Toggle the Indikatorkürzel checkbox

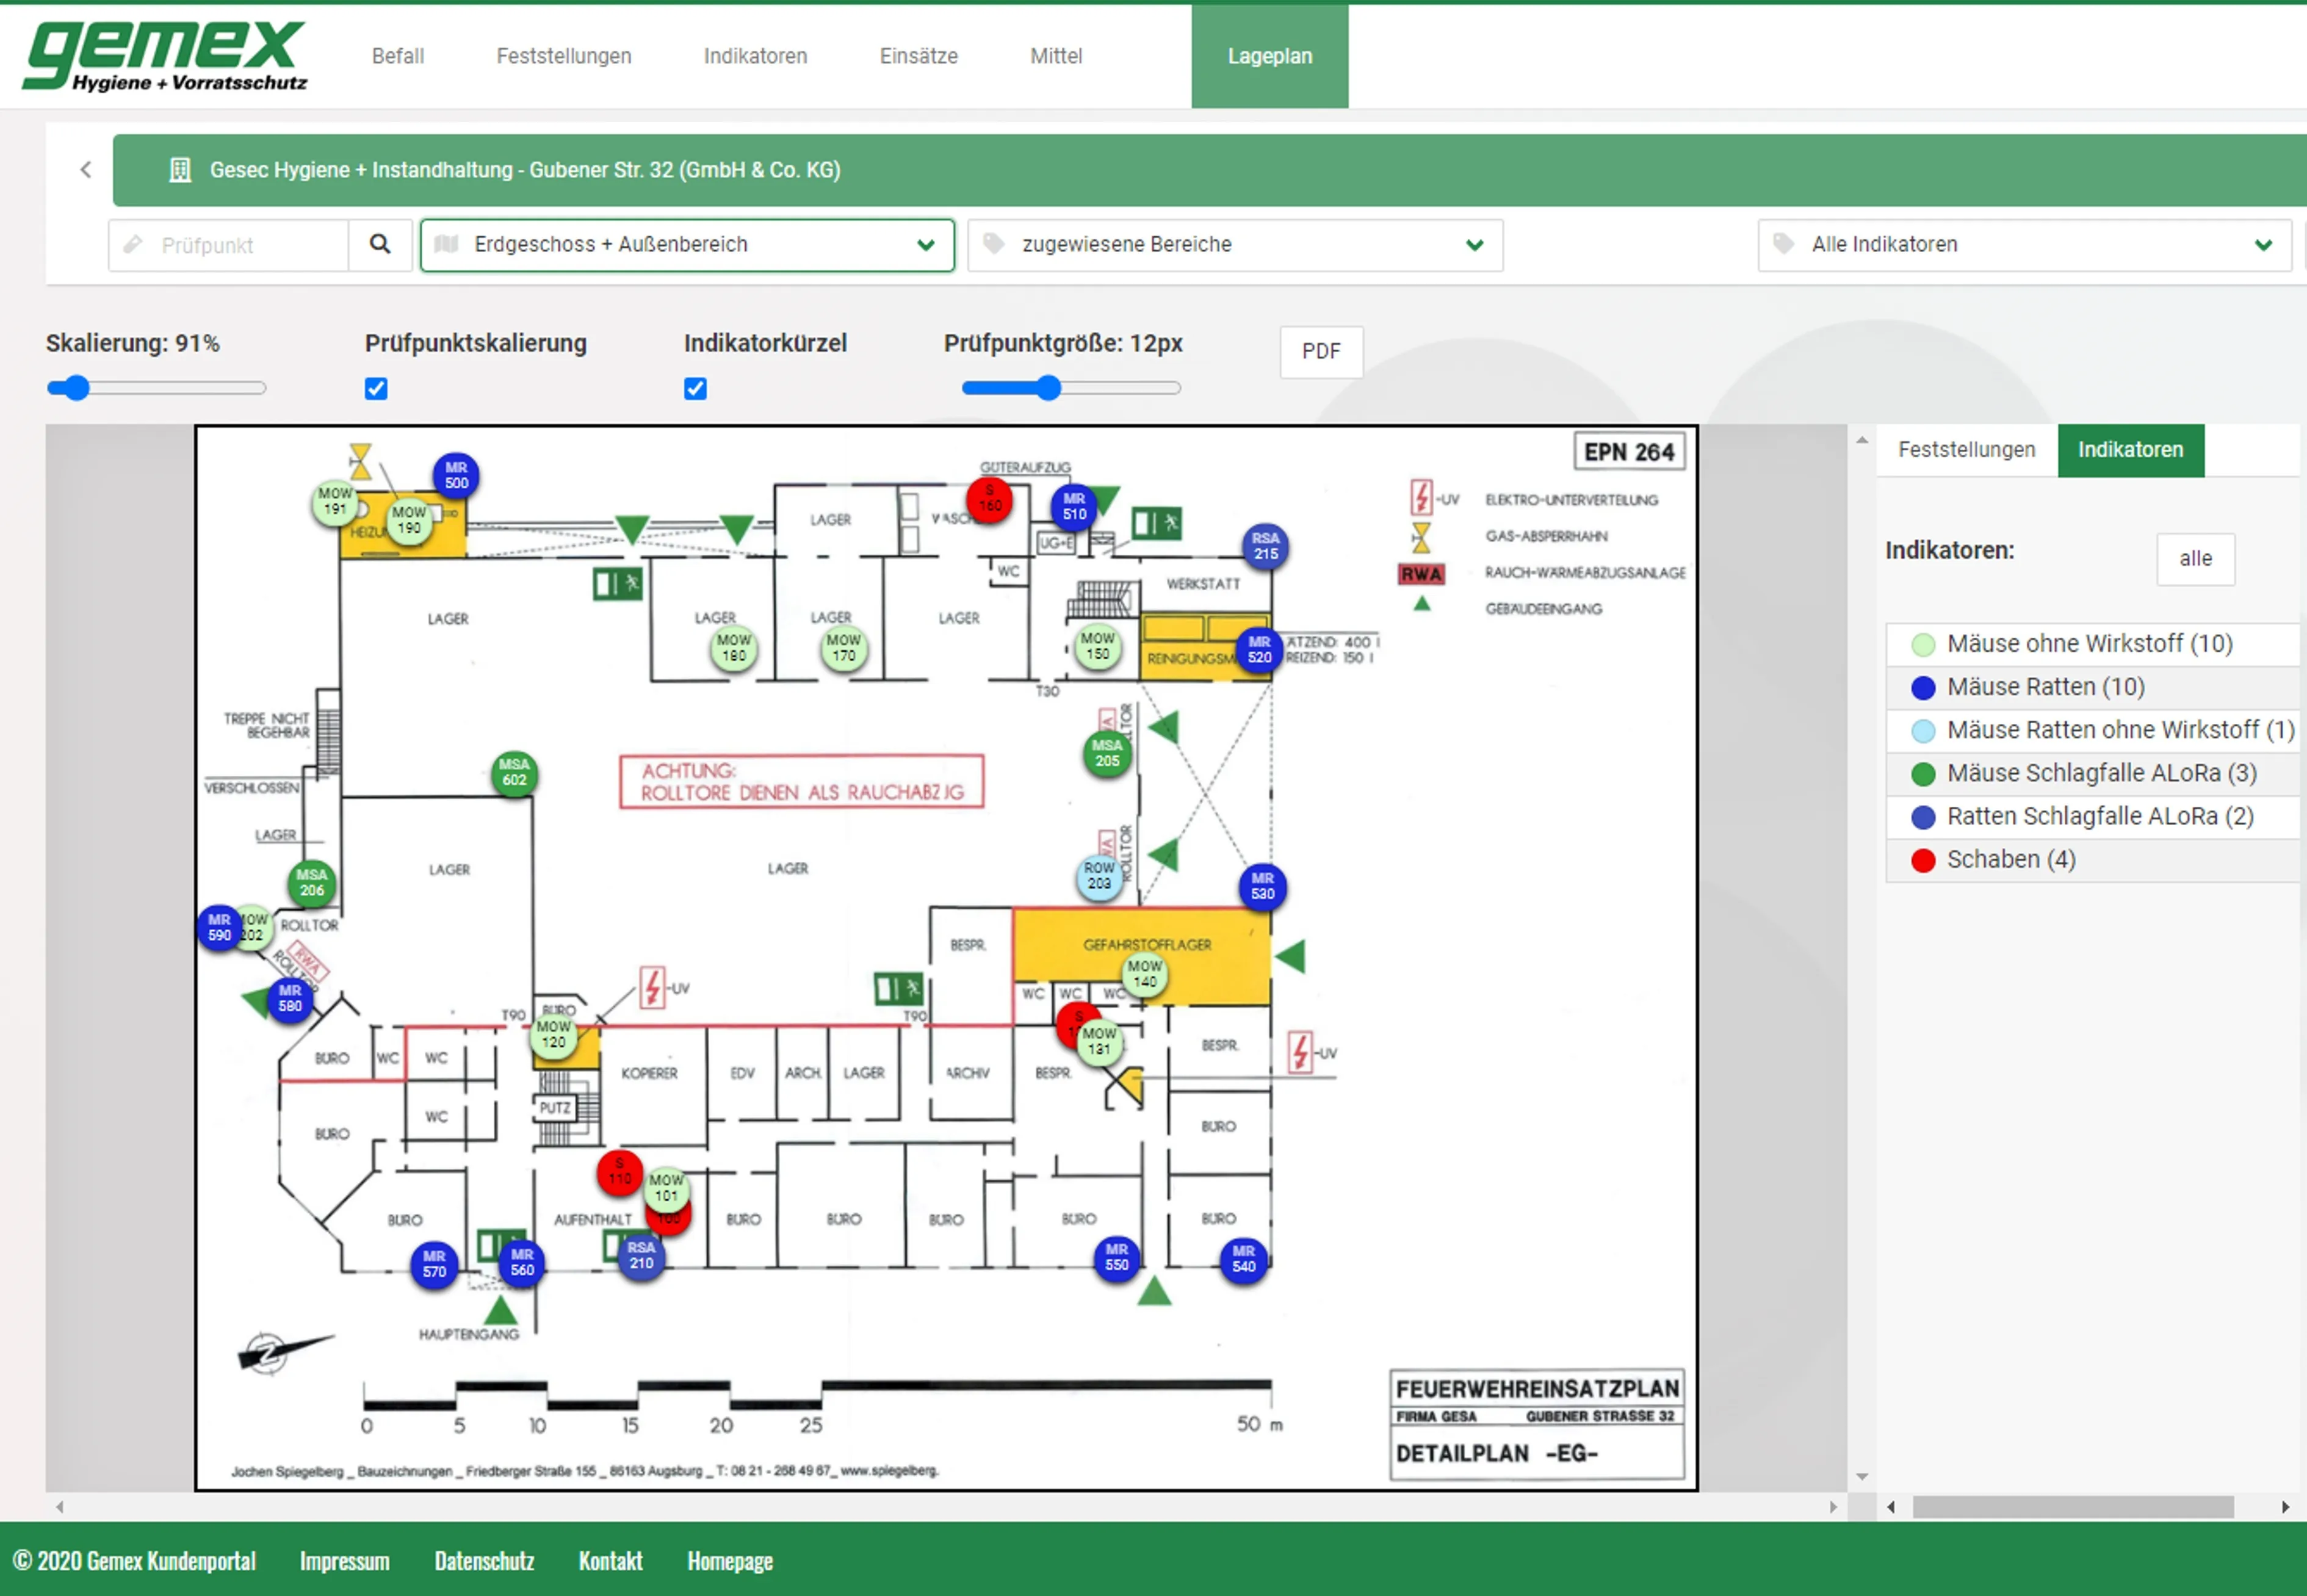click(695, 389)
